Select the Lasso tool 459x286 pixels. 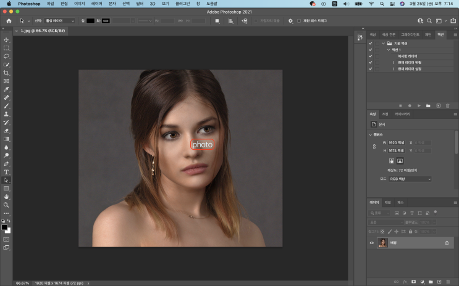pos(6,56)
